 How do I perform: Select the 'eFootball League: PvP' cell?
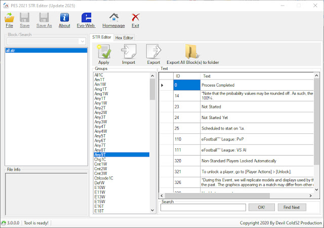(257, 139)
